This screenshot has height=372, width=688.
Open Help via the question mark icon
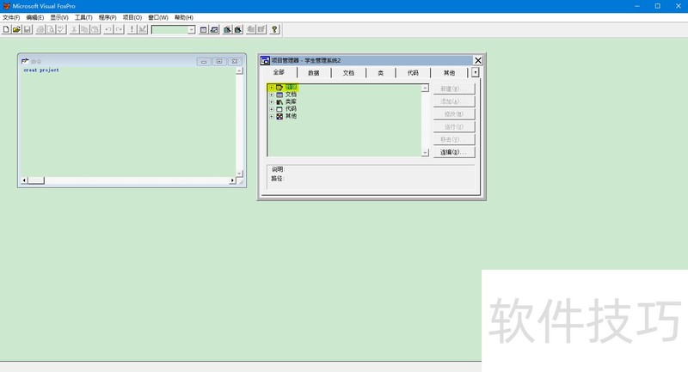(274, 29)
